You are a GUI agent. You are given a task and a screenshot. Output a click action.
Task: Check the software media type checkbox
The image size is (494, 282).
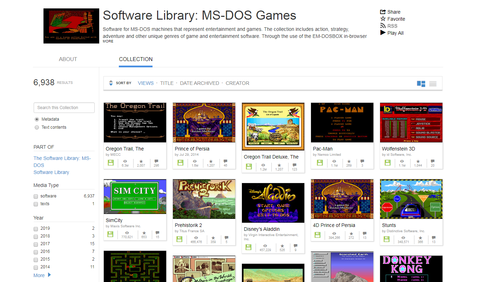(x=36, y=196)
